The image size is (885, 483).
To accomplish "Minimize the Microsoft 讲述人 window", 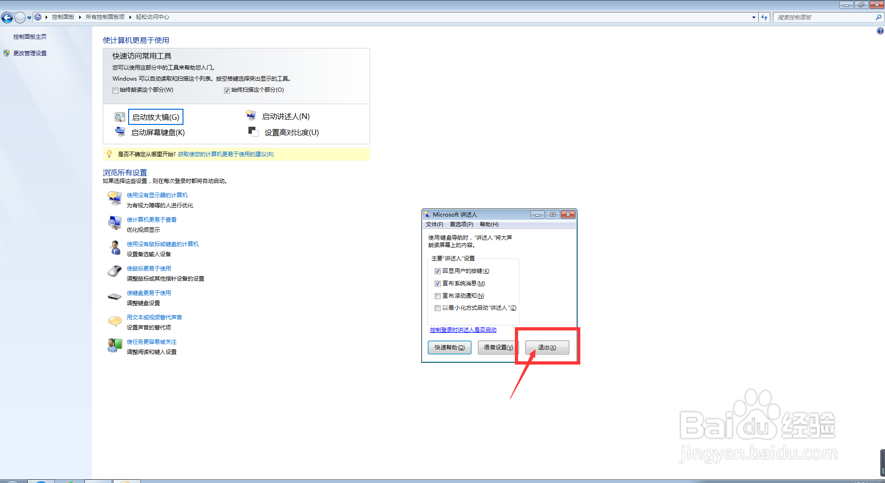I will pyautogui.click(x=537, y=215).
